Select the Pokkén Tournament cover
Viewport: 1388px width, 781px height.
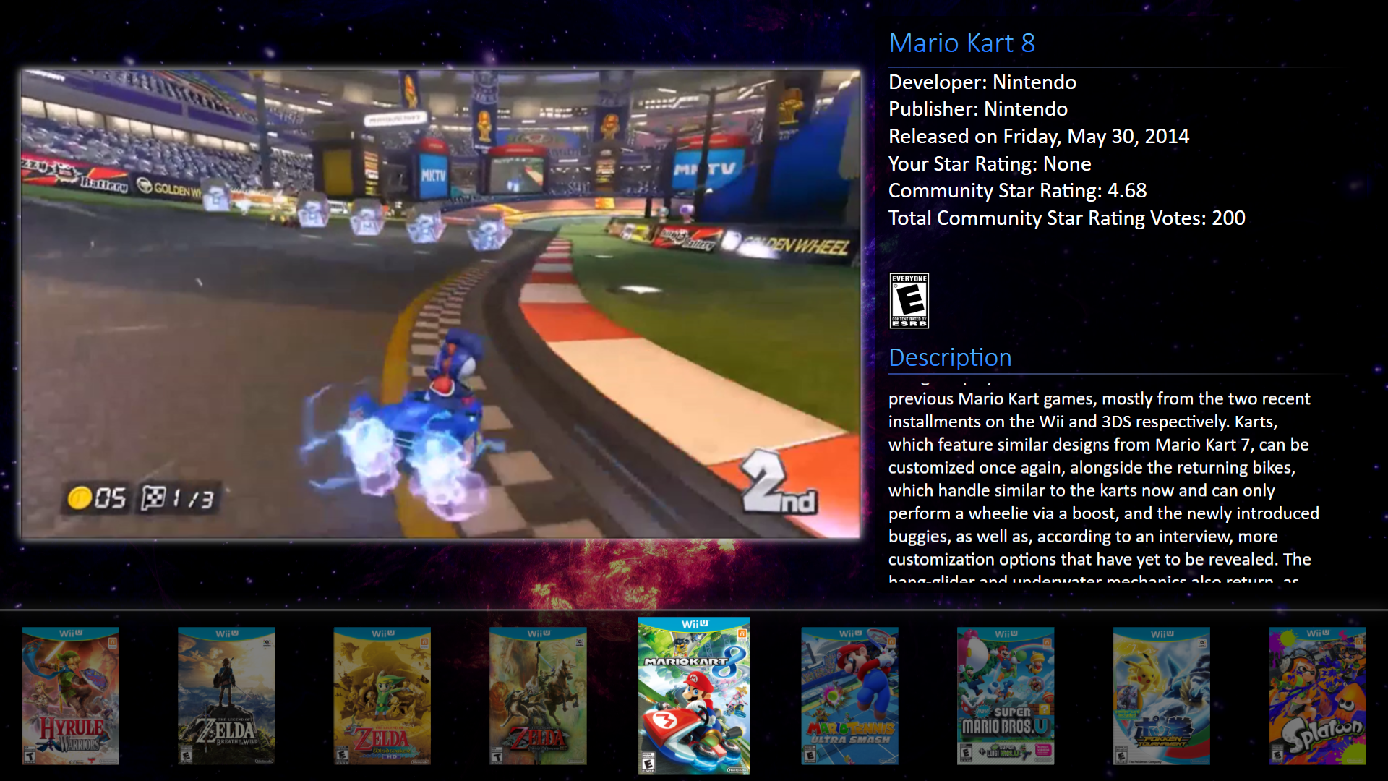1161,696
